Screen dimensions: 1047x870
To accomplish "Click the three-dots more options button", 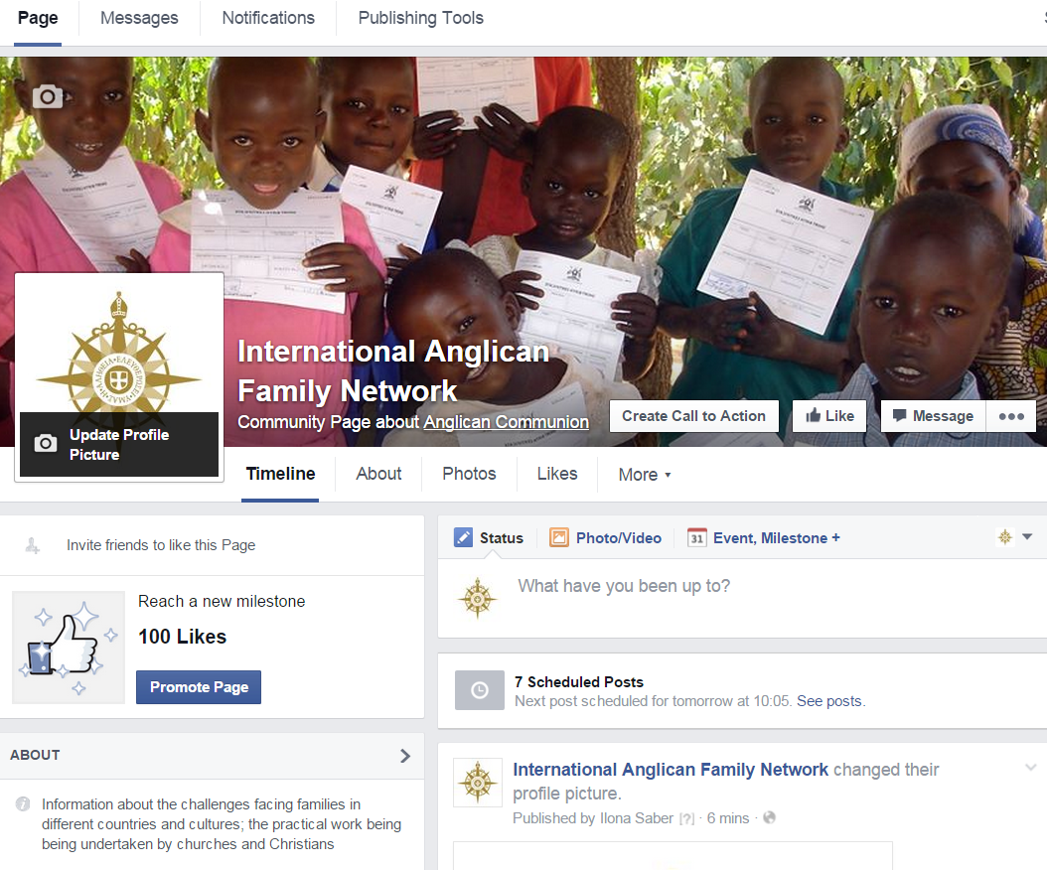I will [x=1011, y=416].
